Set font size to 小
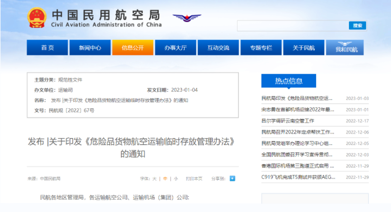The image size is (391, 212). pos(176,179)
